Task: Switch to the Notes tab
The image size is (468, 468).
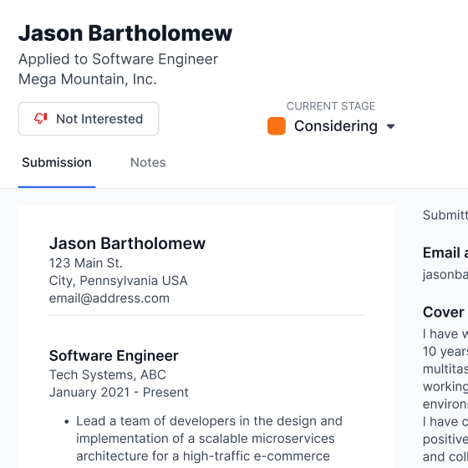Action: 148,163
